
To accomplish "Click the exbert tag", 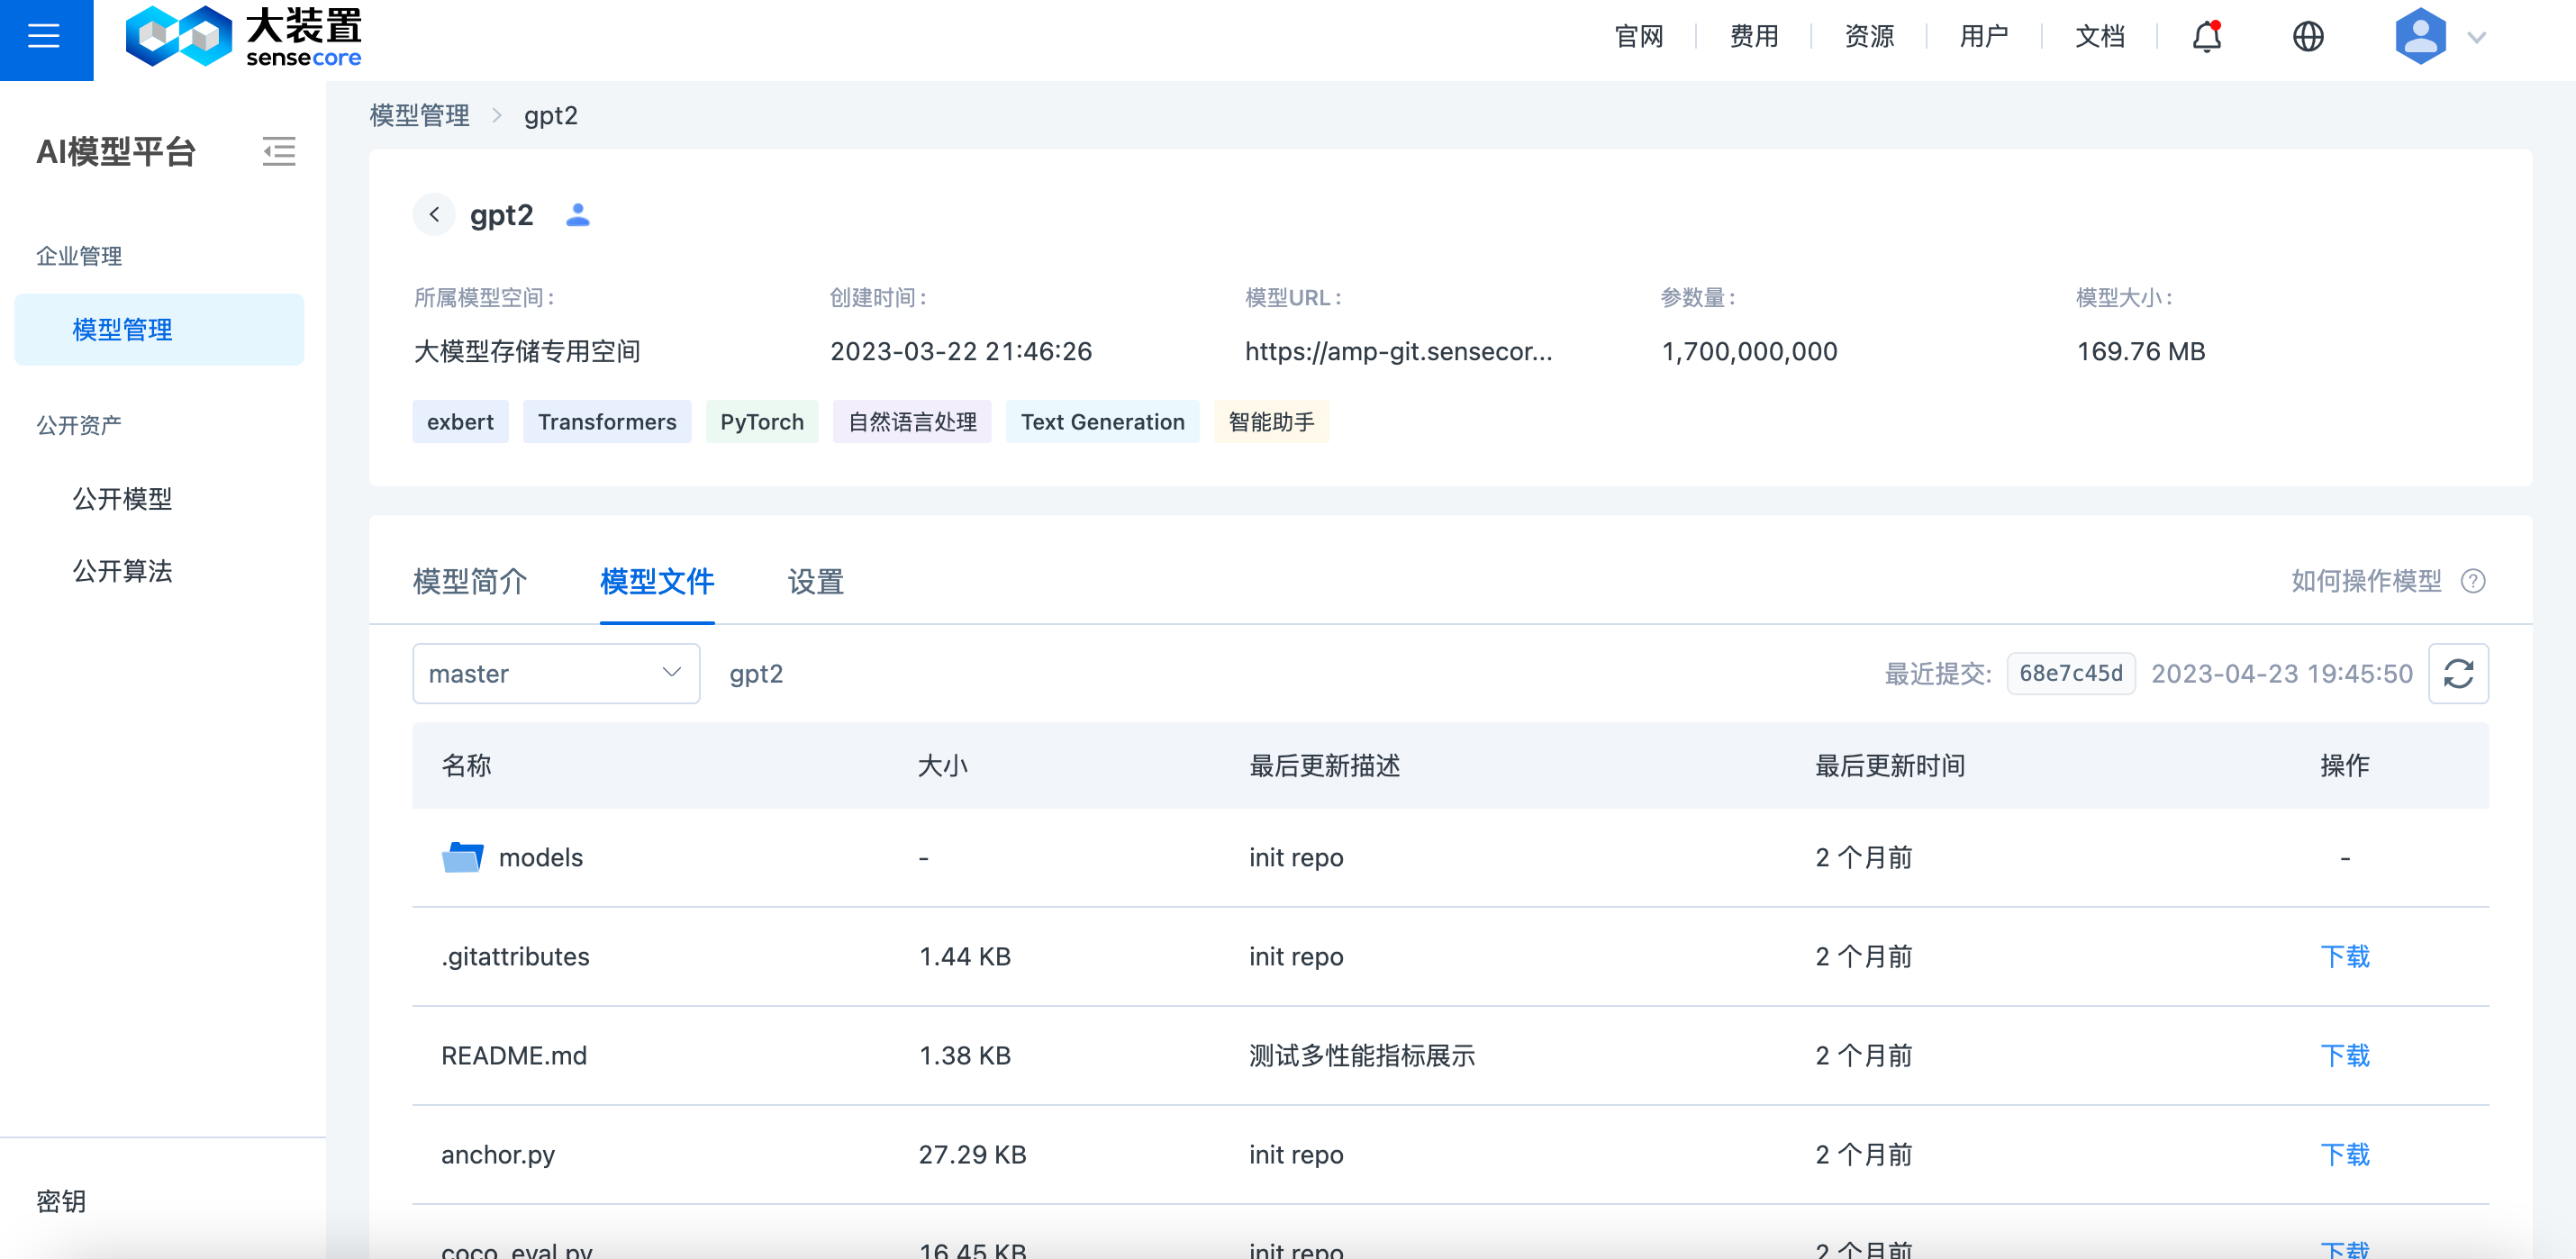I will coord(460,422).
